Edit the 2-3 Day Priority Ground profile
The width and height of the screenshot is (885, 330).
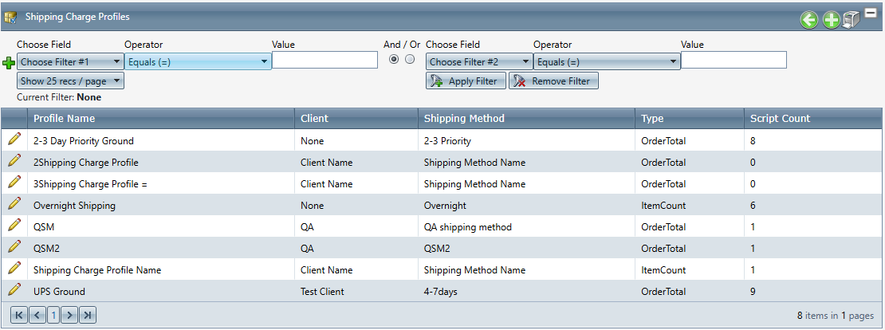click(14, 139)
